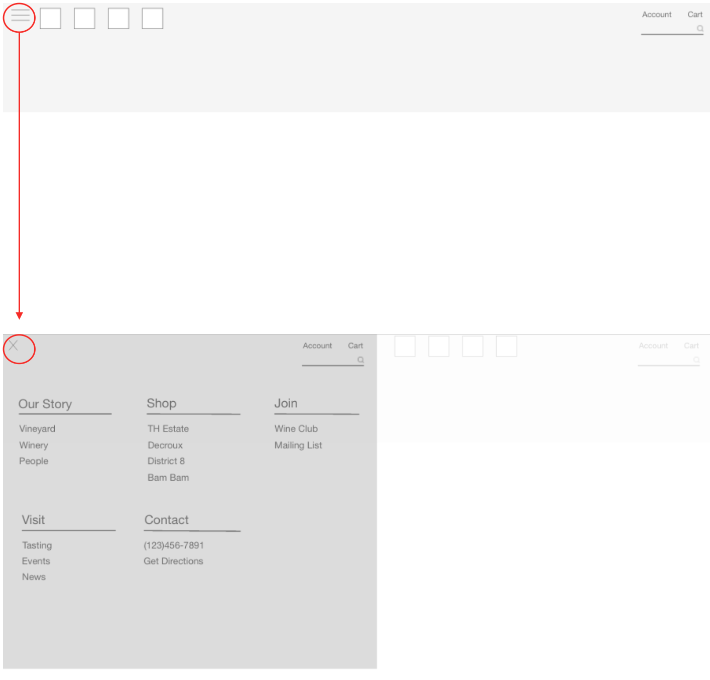Open the Wine Club link
The height and width of the screenshot is (680, 710).
coord(296,429)
